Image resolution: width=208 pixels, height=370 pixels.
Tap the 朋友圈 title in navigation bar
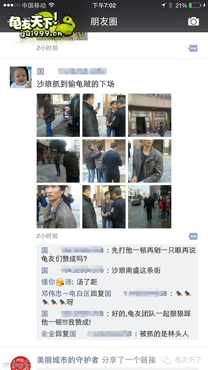coord(104,22)
